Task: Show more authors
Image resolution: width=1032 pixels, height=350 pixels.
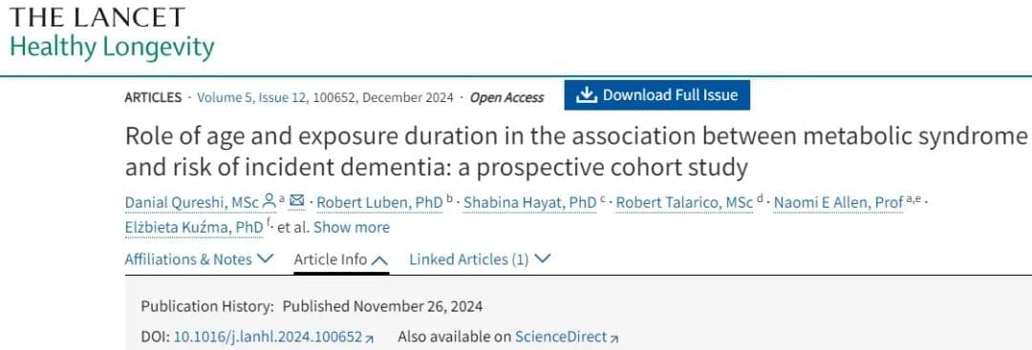Action: (352, 228)
